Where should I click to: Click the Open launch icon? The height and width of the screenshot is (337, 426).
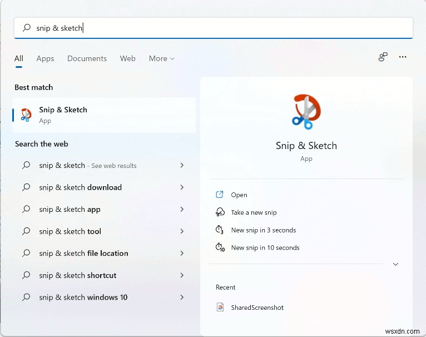click(220, 194)
